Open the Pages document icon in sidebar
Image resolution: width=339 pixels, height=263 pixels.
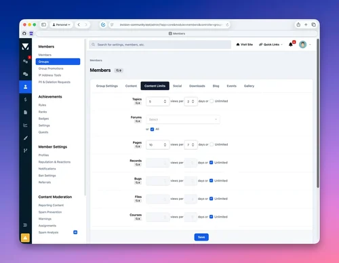click(x=25, y=113)
